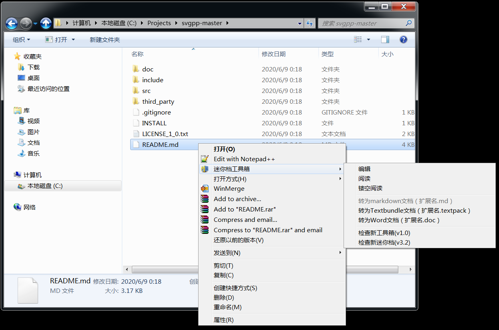Screen dimensions: 499x330
Task: Open the 文档 library
Action: tap(34, 142)
